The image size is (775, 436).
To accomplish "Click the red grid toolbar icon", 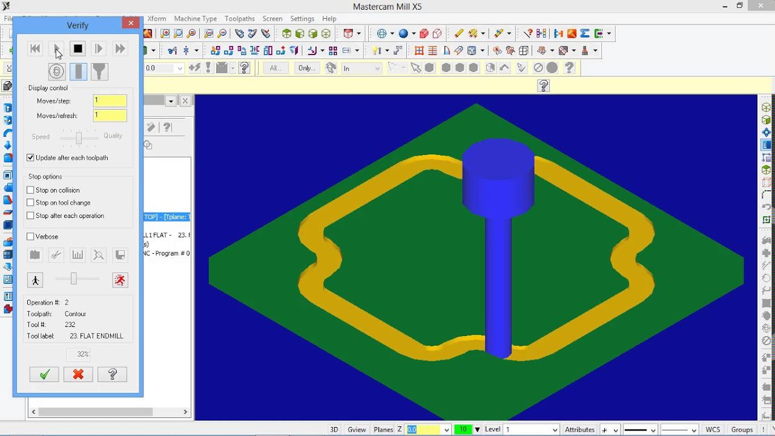I will (419, 51).
